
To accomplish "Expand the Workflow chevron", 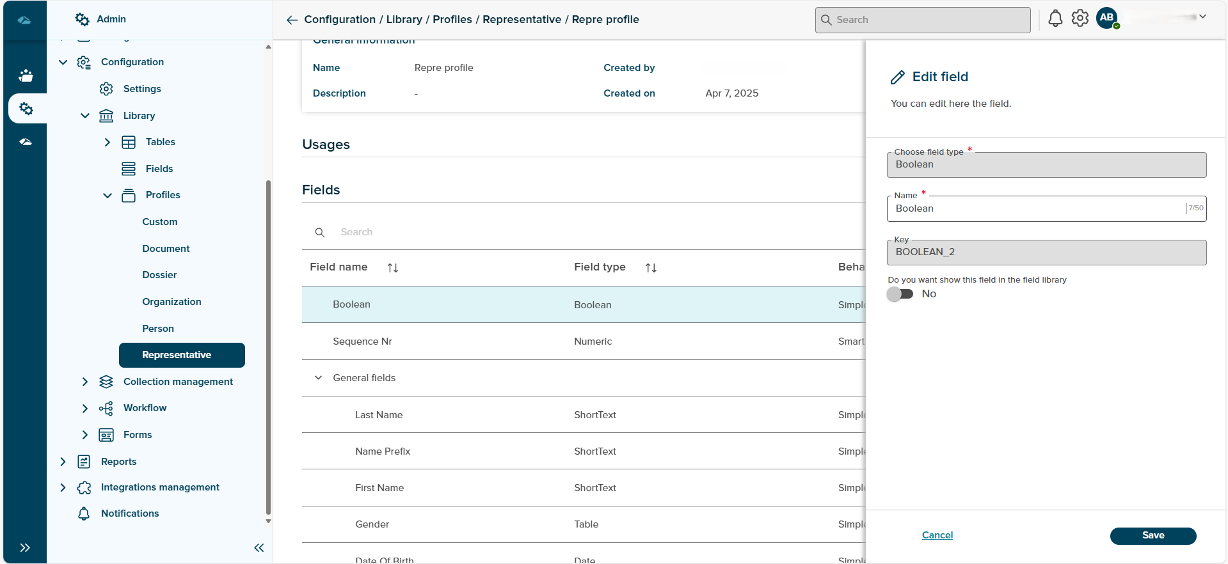I will tap(85, 408).
